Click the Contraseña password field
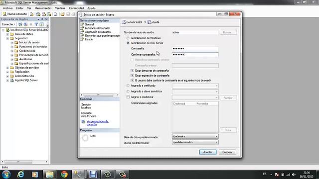319x179 pixels. click(x=195, y=49)
